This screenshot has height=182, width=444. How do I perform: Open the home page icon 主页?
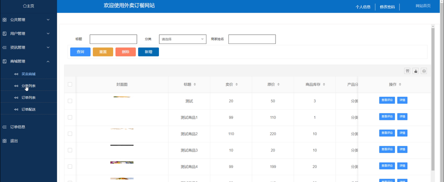click(25, 6)
